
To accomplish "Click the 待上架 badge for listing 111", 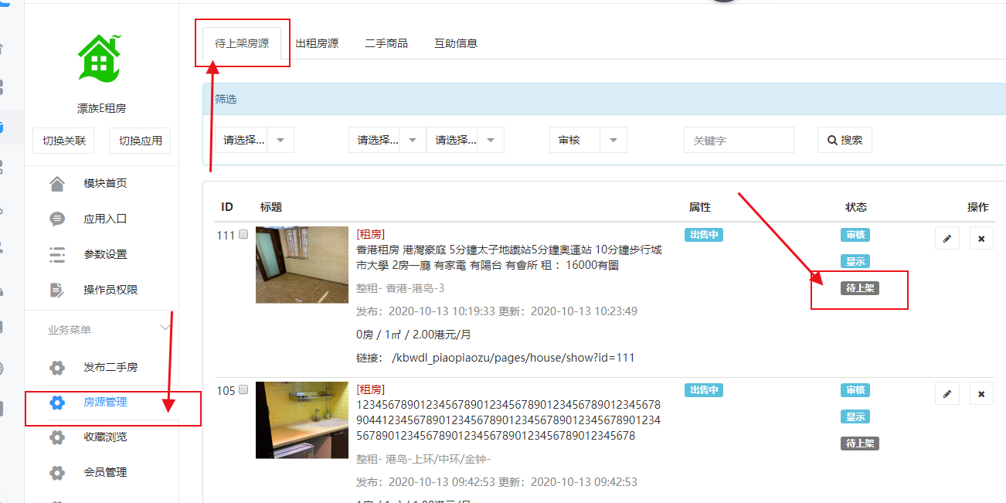I will coord(860,288).
